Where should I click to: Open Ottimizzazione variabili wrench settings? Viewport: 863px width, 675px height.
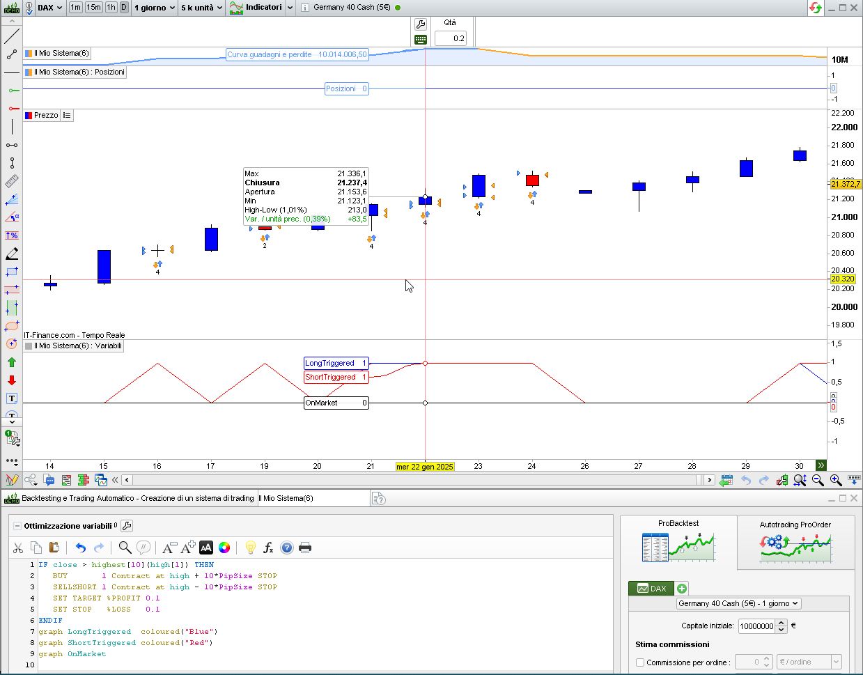click(x=127, y=526)
